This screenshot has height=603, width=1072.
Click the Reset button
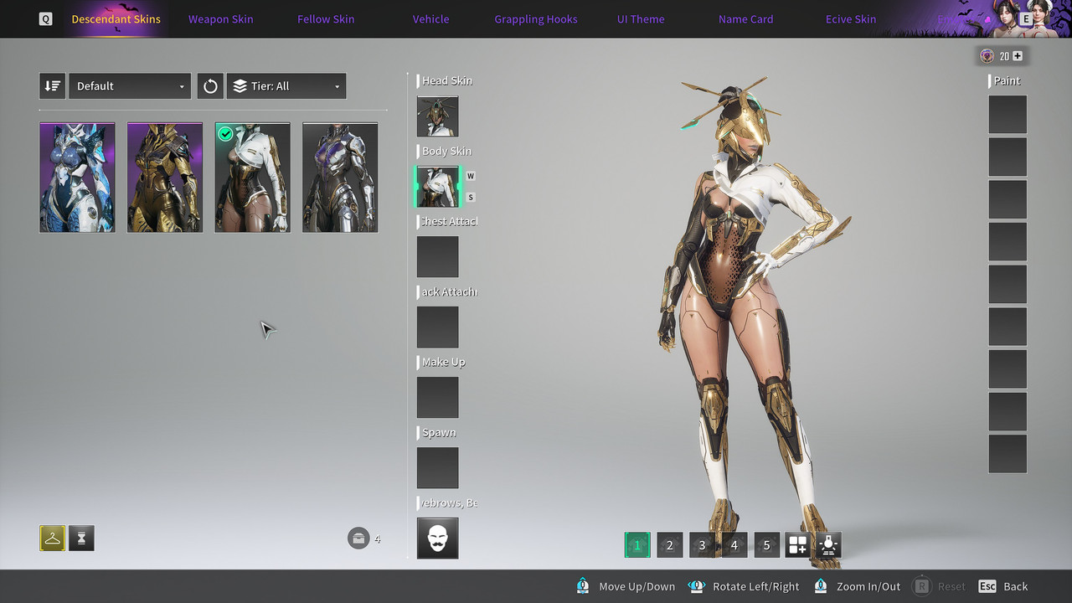pos(940,586)
